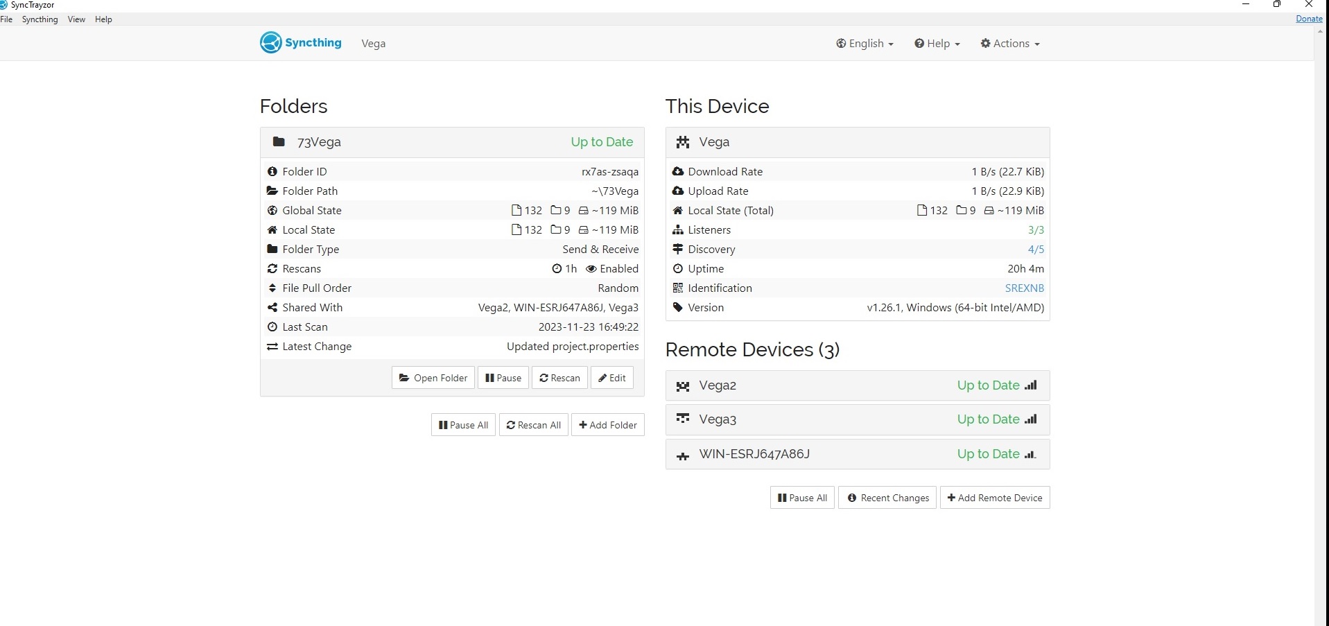Click the cloud upload icon by Upload Rate

678,191
